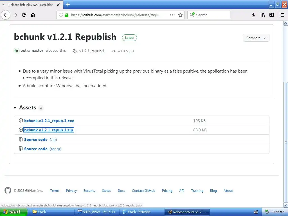
Task: Open the Blog footer link
Action: click(x=213, y=191)
